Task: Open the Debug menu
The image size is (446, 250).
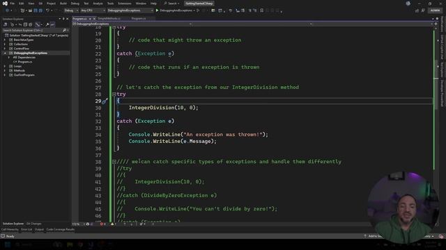Action: (75, 3)
